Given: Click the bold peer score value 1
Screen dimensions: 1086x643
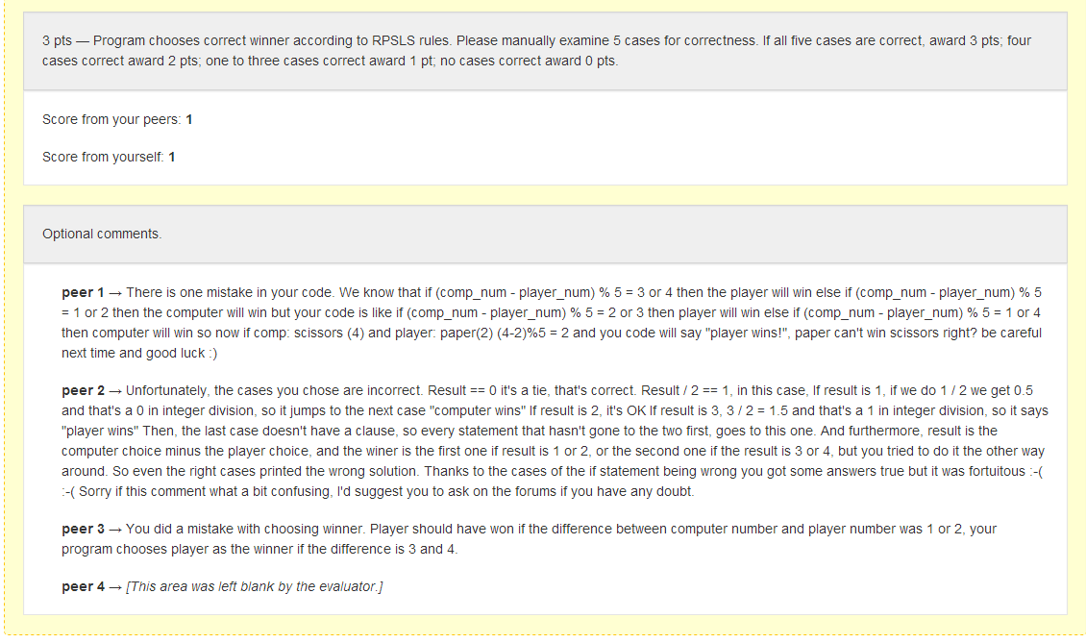Looking at the screenshot, I should pyautogui.click(x=189, y=119).
